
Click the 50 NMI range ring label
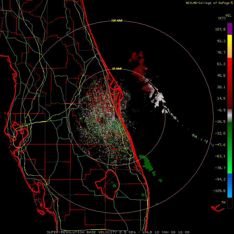[117, 69]
